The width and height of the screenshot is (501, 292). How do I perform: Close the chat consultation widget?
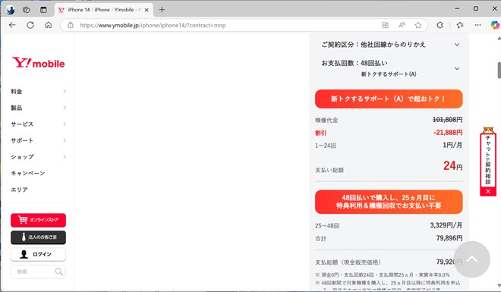(488, 191)
